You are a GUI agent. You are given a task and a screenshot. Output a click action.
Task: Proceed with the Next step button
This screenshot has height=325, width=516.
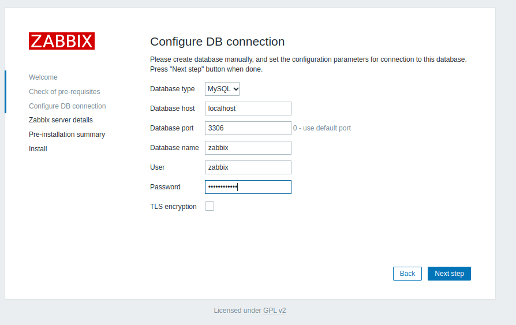tap(449, 274)
